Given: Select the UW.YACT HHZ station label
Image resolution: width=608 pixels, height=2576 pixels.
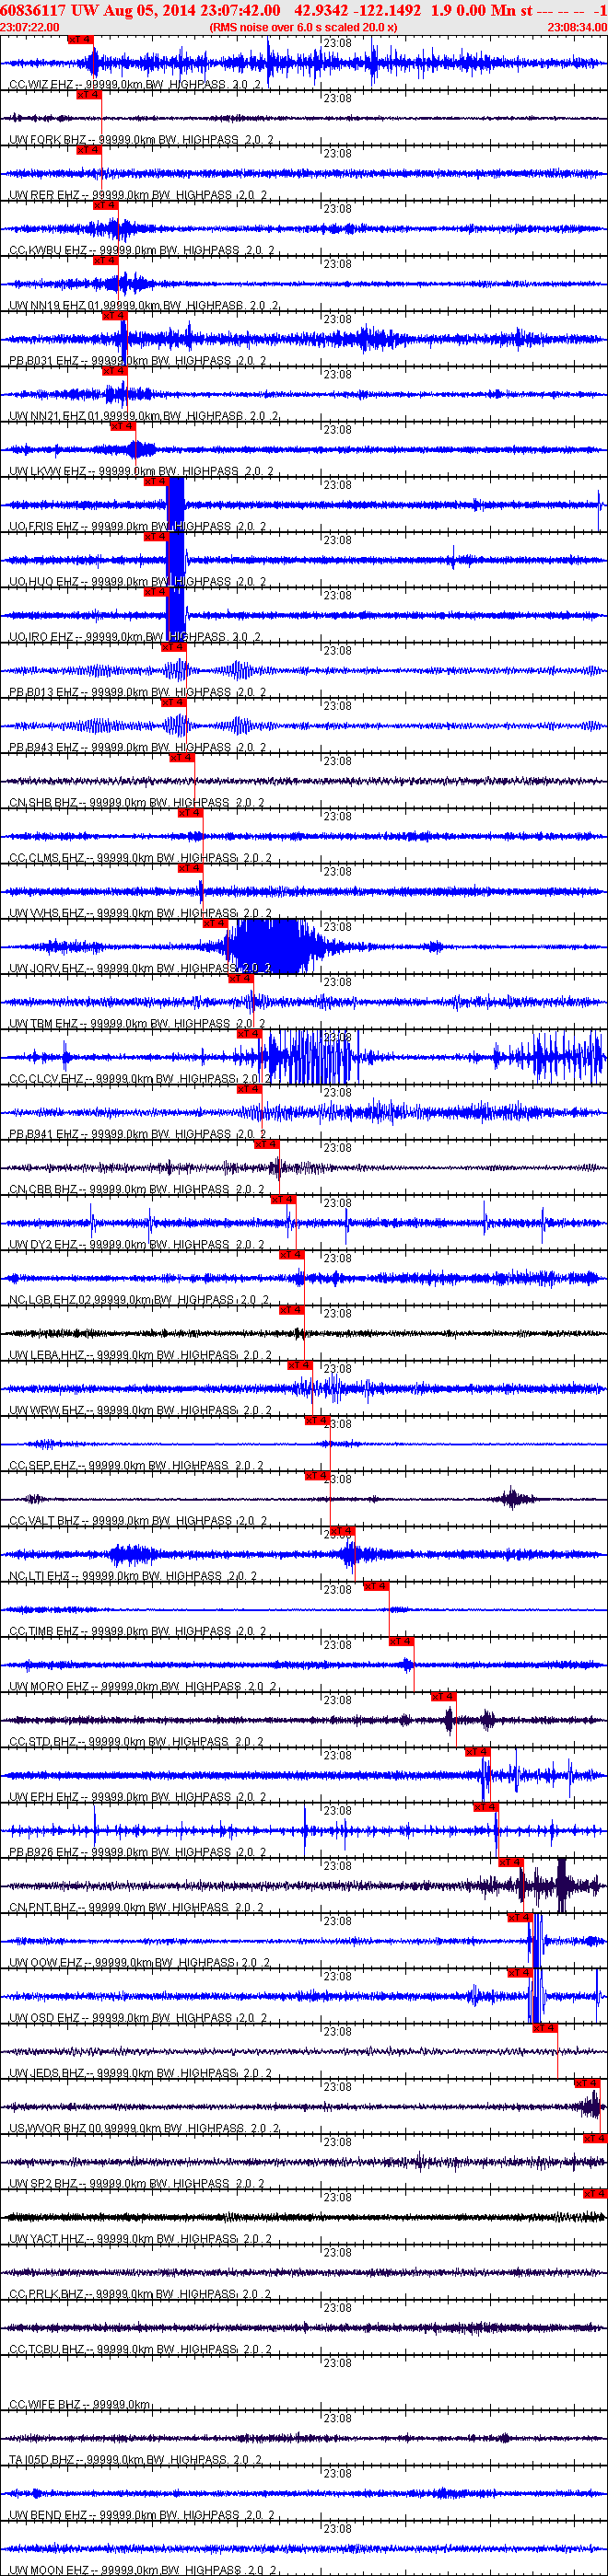Looking at the screenshot, I should coord(141,2238).
